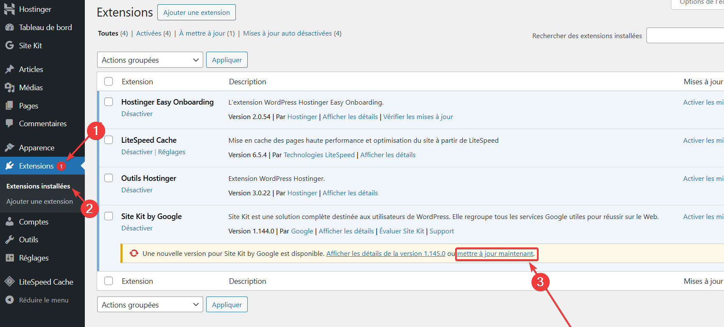Check the select-all box in table footer
The height and width of the screenshot is (327, 724).
(x=109, y=281)
